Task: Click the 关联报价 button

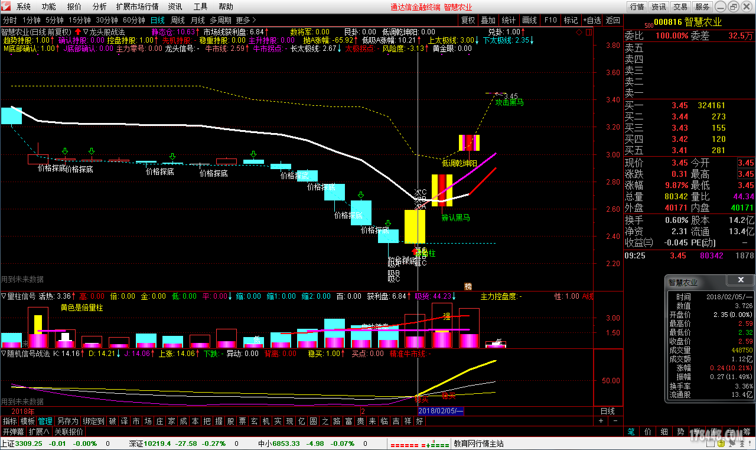Action: 69,432
